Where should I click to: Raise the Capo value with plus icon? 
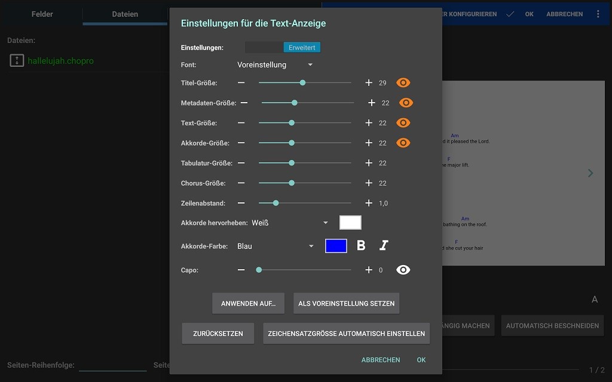click(x=369, y=270)
